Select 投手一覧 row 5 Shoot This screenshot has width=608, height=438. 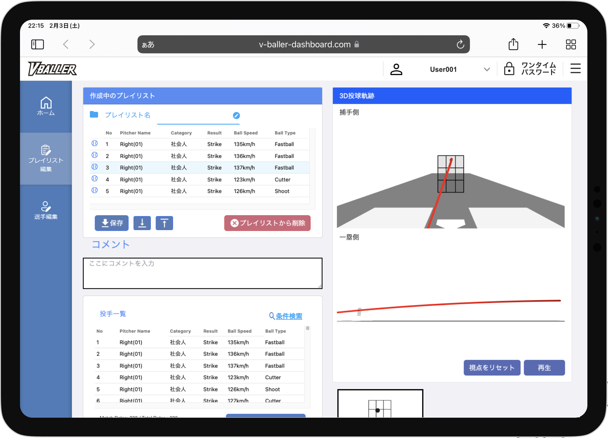click(x=199, y=389)
